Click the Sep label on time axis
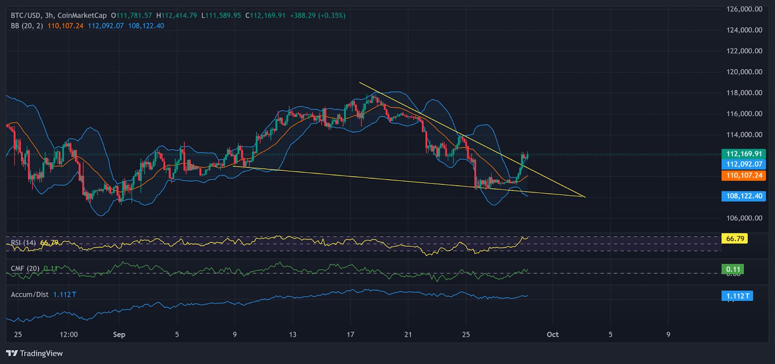Image resolution: width=775 pixels, height=364 pixels. 119,334
